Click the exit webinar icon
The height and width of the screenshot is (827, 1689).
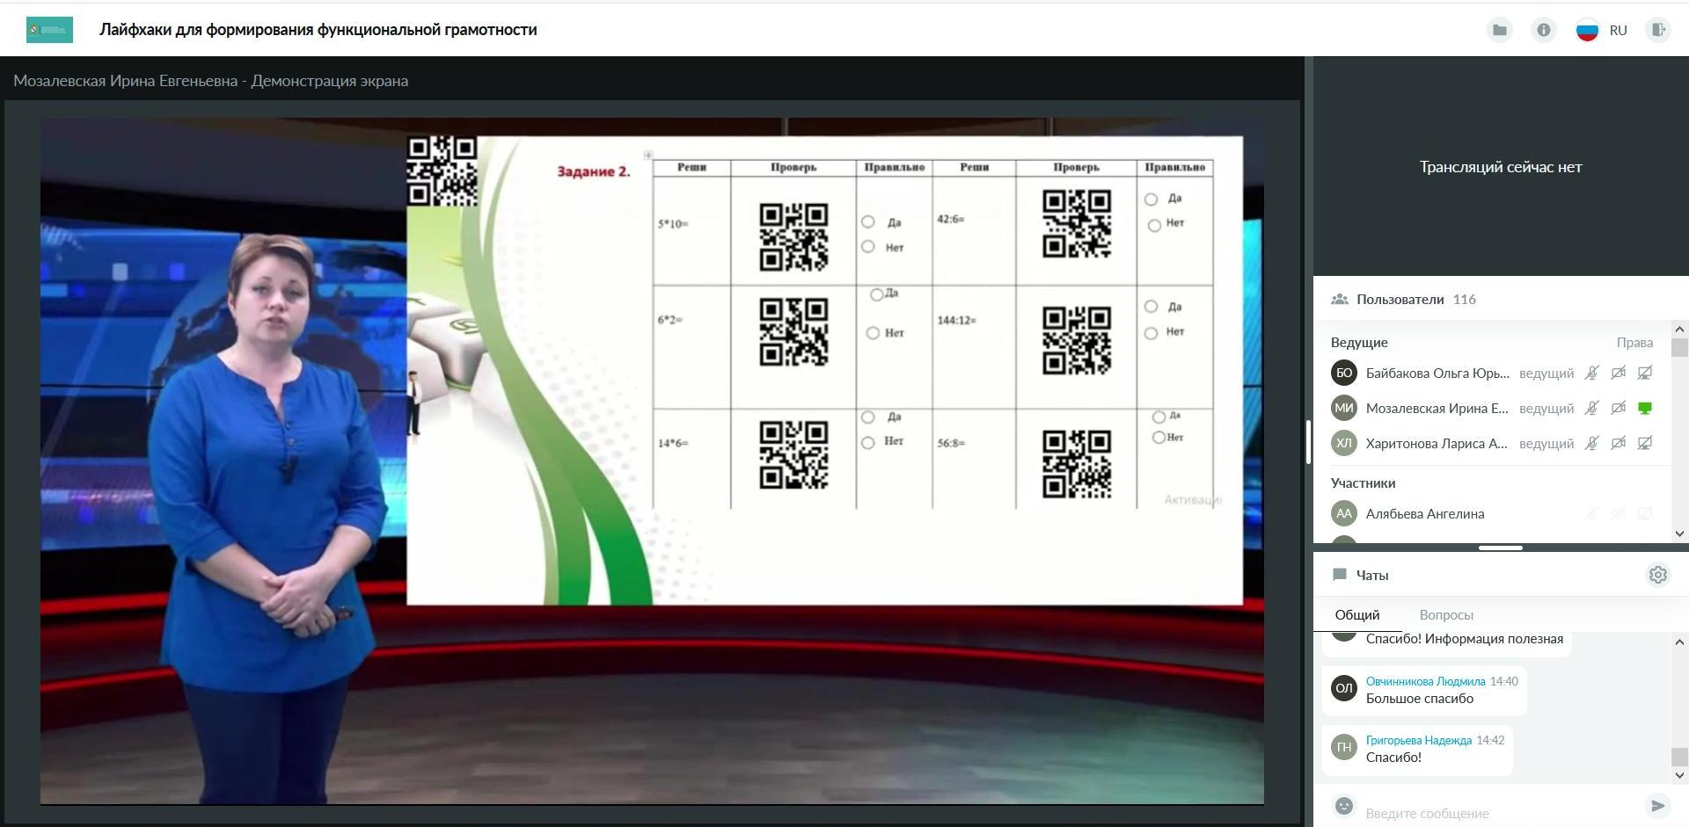1658,30
